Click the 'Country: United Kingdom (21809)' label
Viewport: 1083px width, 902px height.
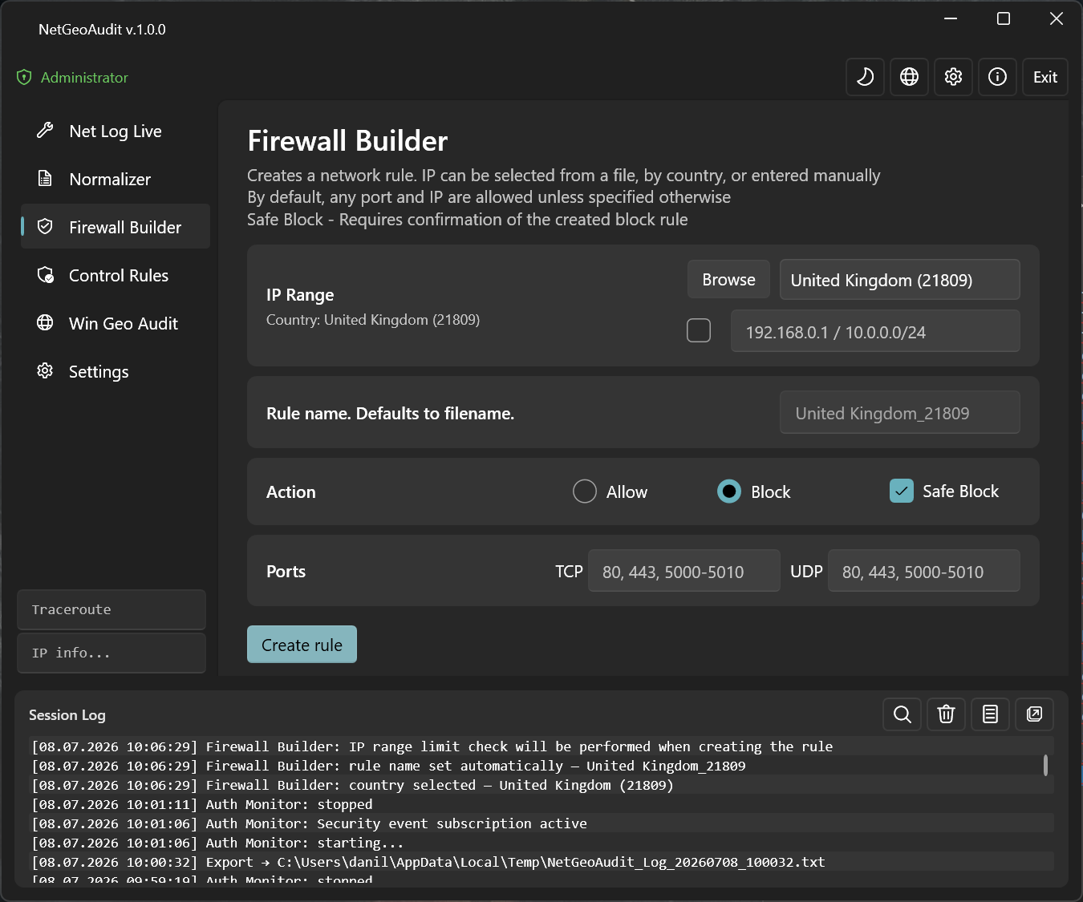coord(373,320)
